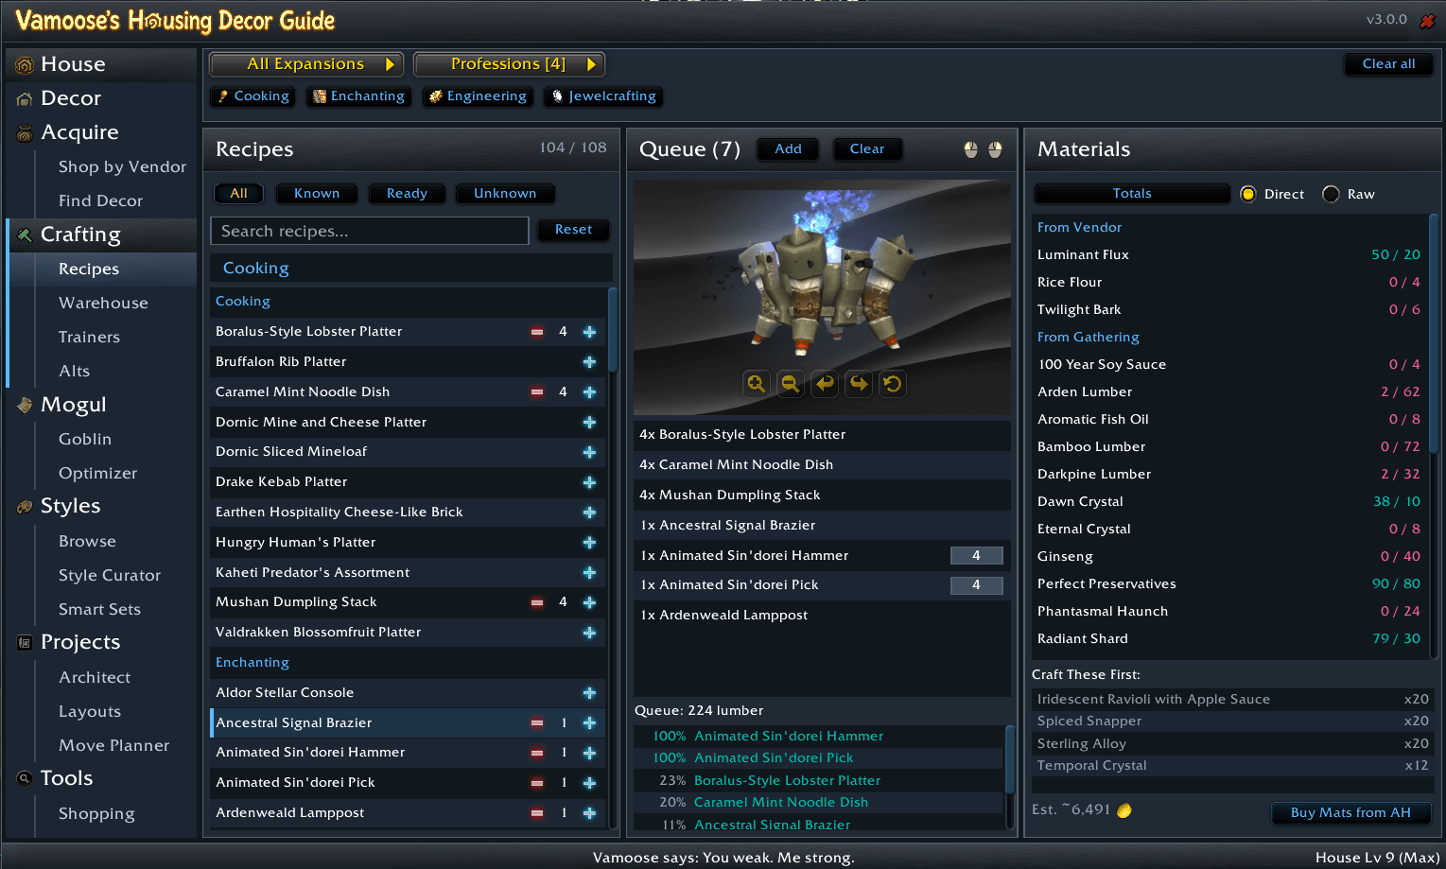This screenshot has height=869, width=1446.
Task: Add Hungry Human's Platter to queue
Action: (x=589, y=543)
